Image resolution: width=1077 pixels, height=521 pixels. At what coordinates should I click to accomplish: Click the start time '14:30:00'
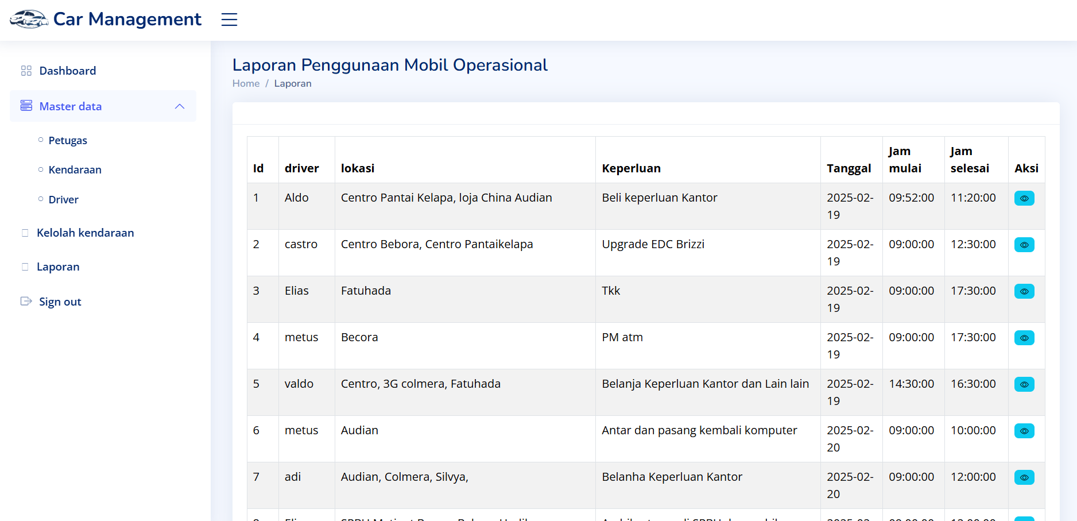click(911, 384)
